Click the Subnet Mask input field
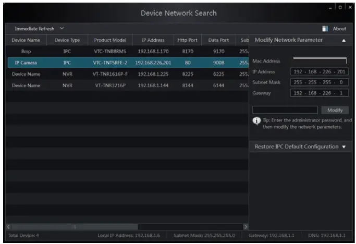 tap(318, 82)
